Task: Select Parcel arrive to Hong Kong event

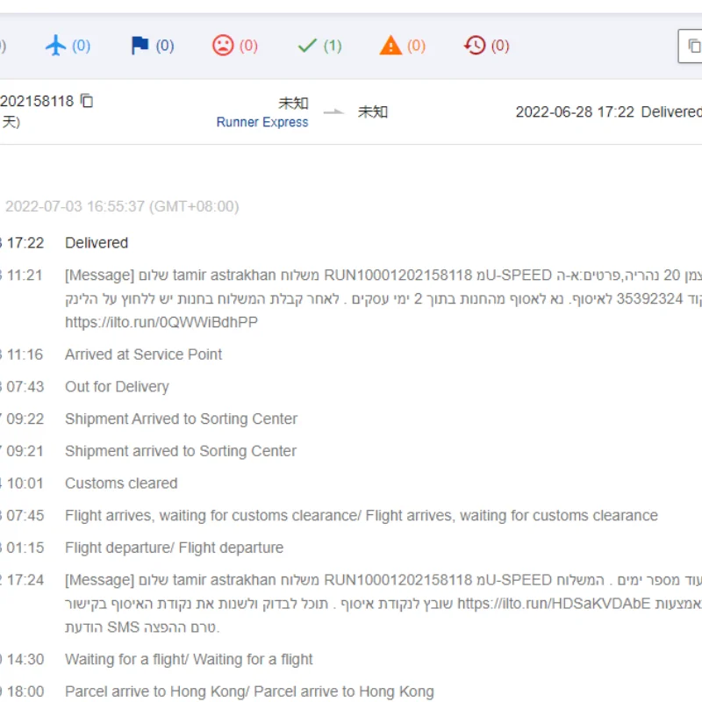Action: coord(249,691)
